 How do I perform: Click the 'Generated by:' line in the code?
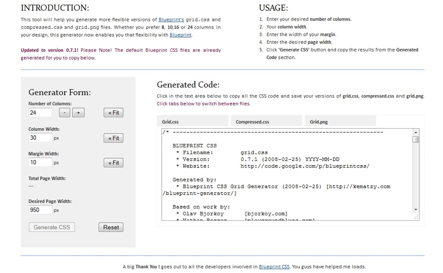pos(194,179)
